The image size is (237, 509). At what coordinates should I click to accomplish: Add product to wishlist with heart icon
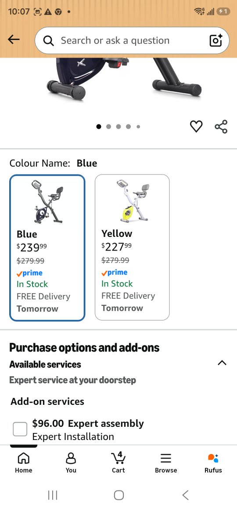(196, 126)
